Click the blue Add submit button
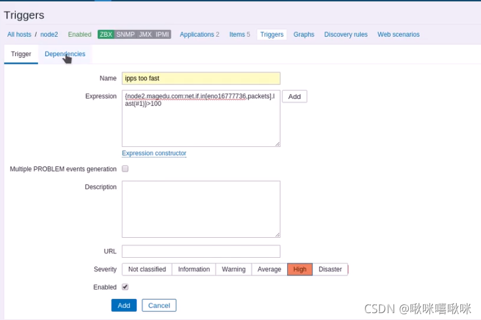Viewport: 481px width, 320px height. (x=124, y=305)
